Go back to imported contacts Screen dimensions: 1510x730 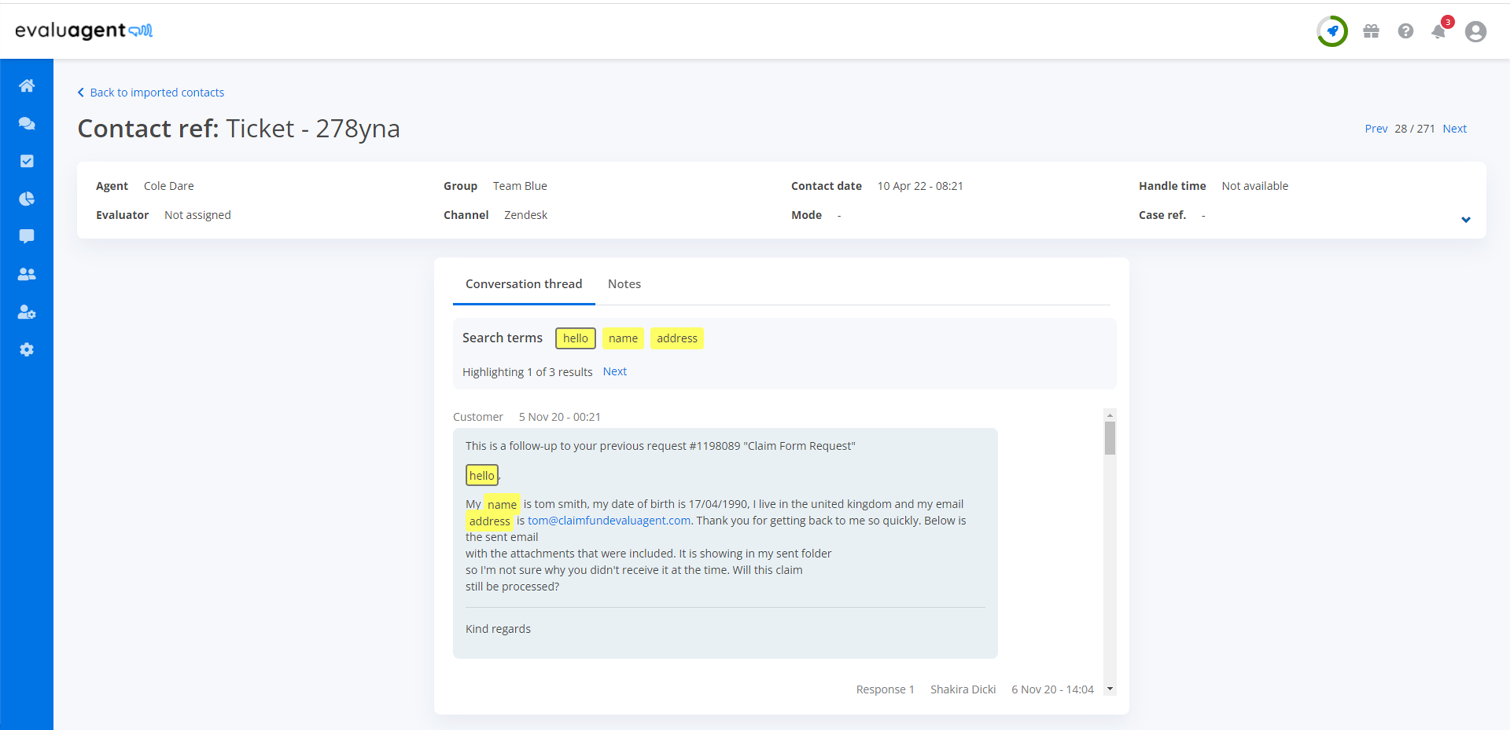[x=151, y=93]
